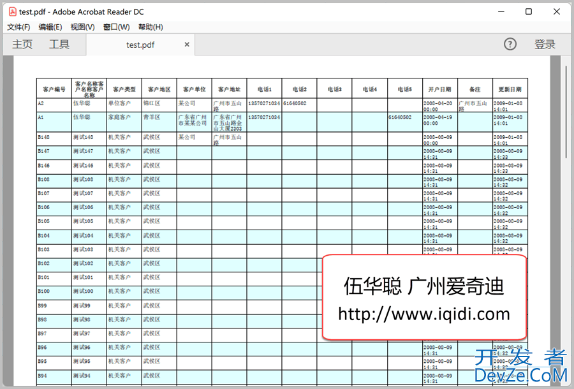574x389 pixels.
Task: Click the 电话4 column header
Action: click(370, 89)
